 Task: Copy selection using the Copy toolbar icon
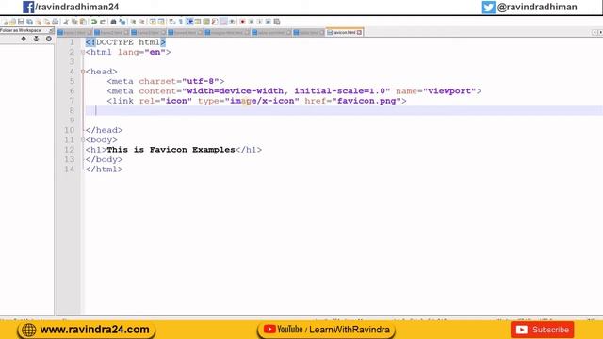[x=74, y=22]
